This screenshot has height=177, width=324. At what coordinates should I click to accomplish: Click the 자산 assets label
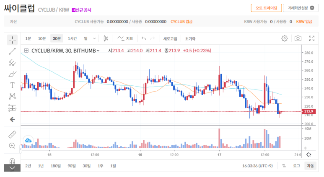[13, 21]
